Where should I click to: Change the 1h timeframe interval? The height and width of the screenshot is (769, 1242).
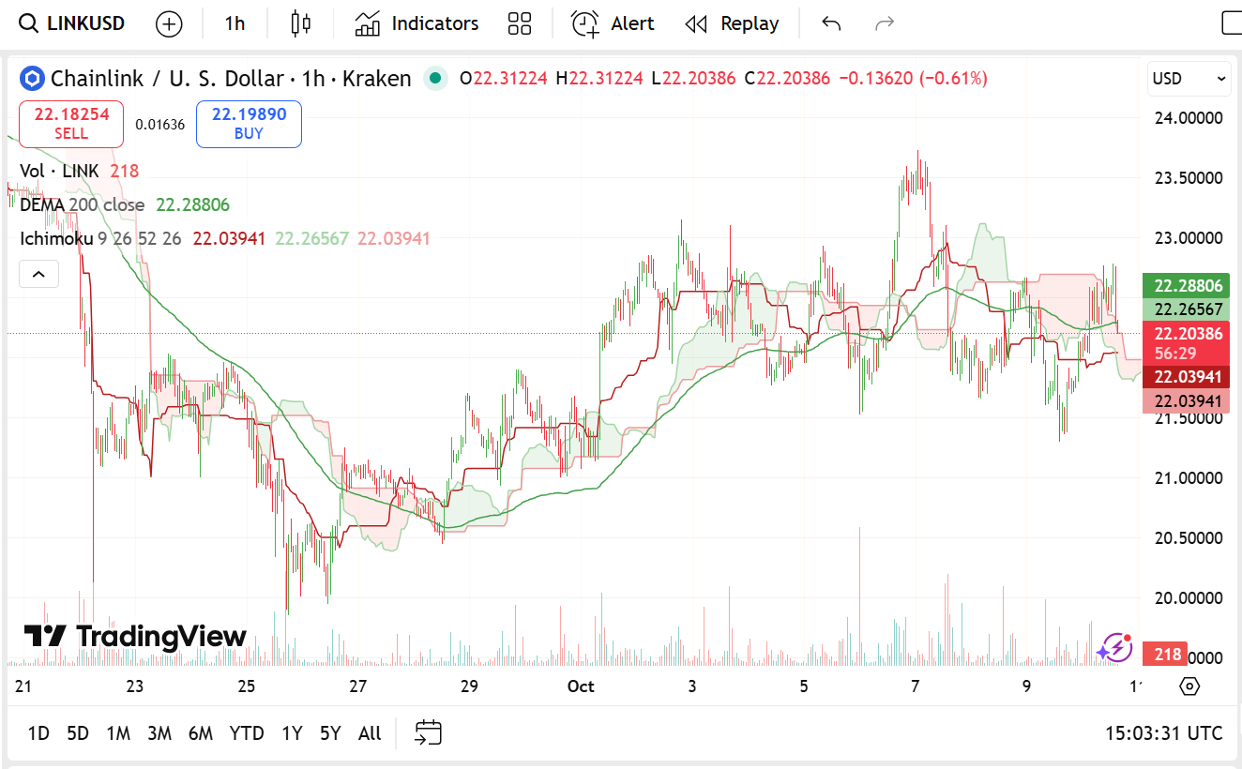pos(235,23)
